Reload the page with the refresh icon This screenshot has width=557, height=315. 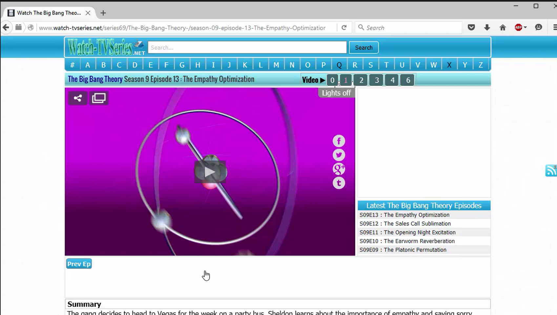[344, 28]
